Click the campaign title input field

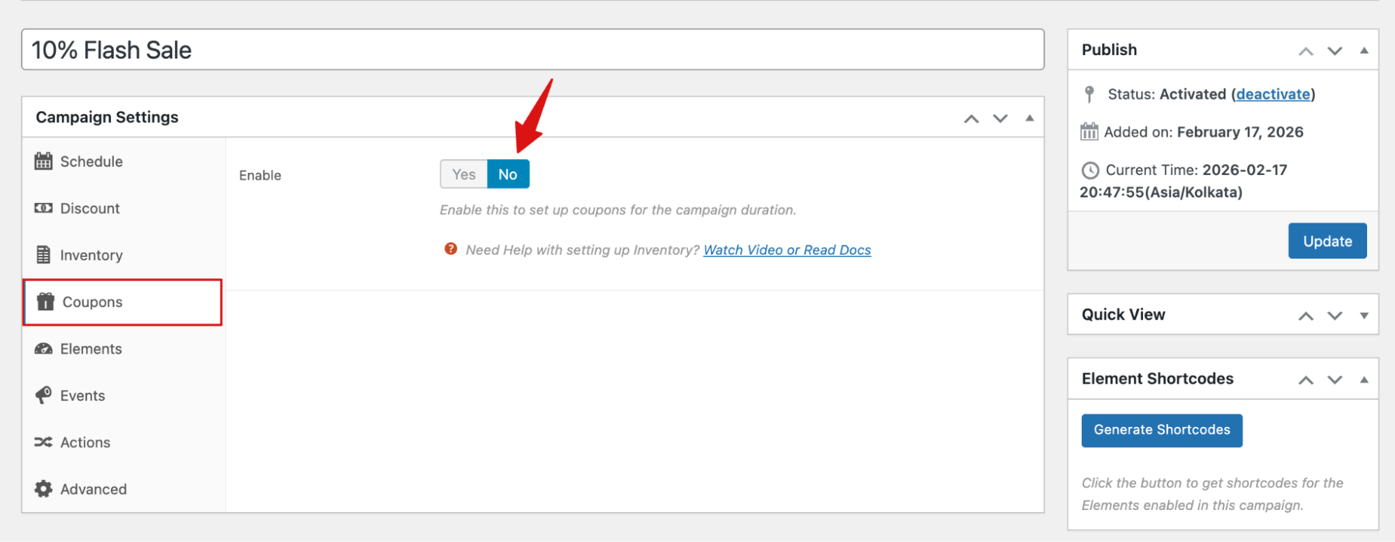tap(532, 50)
